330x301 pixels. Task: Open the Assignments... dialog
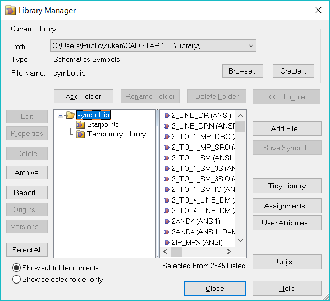(287, 206)
